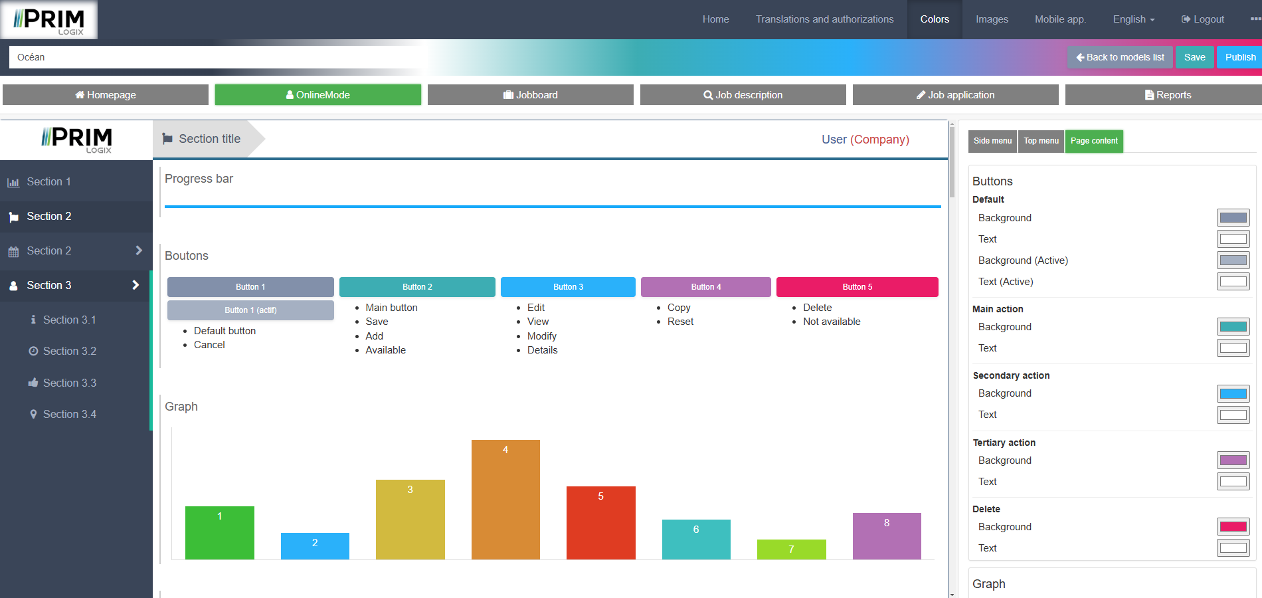Click the user icon beside Section 3
This screenshot has width=1262, height=598.
click(x=13, y=286)
